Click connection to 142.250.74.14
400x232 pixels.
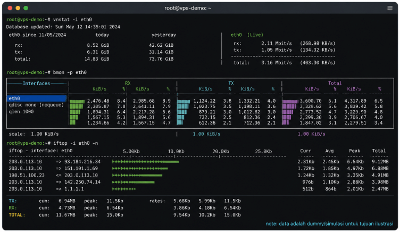tap(81, 182)
